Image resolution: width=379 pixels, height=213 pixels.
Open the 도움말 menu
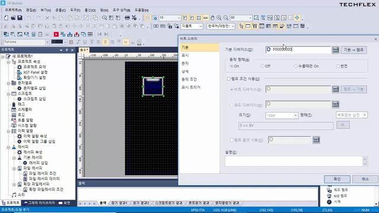142,10
